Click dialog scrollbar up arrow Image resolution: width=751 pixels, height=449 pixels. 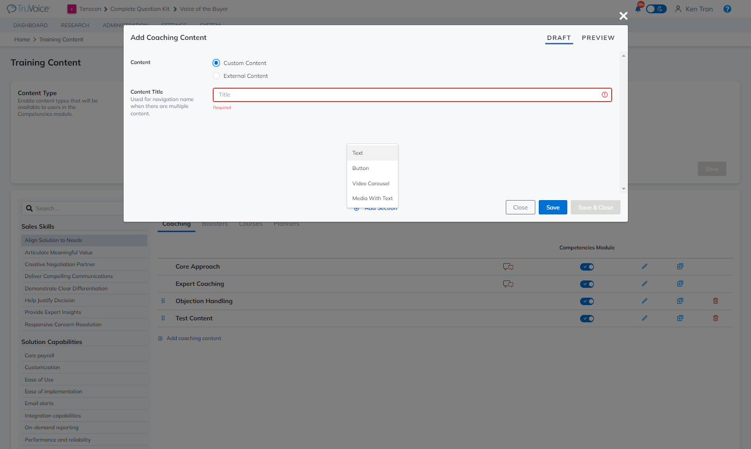(x=623, y=56)
